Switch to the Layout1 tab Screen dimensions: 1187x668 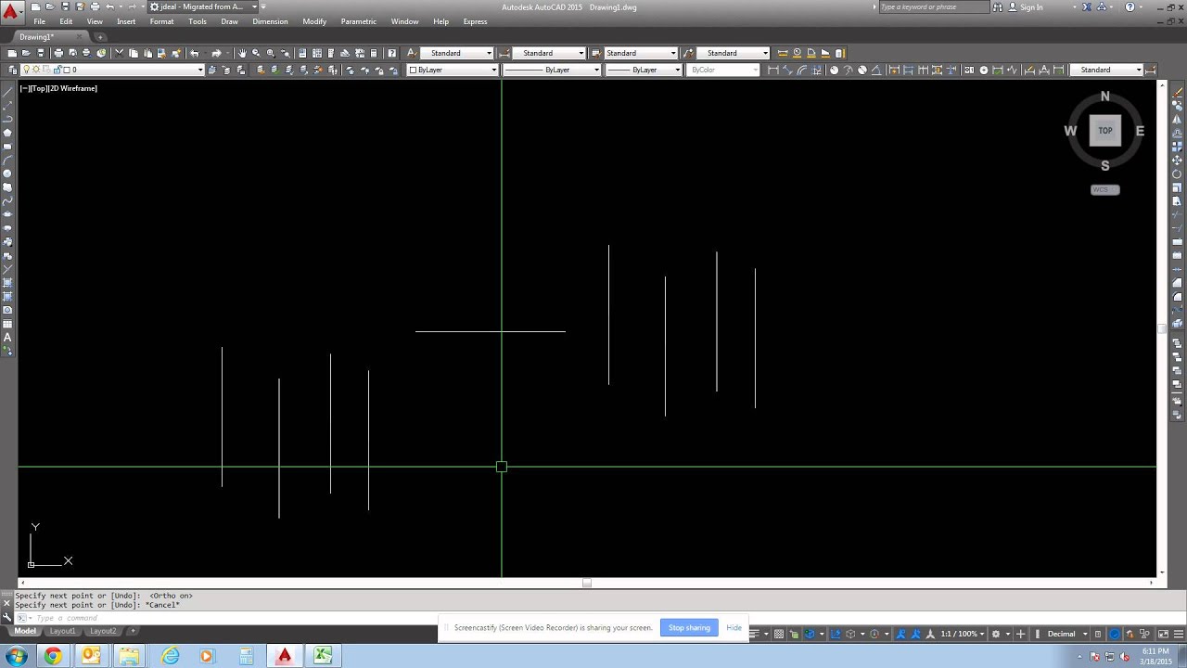(62, 631)
